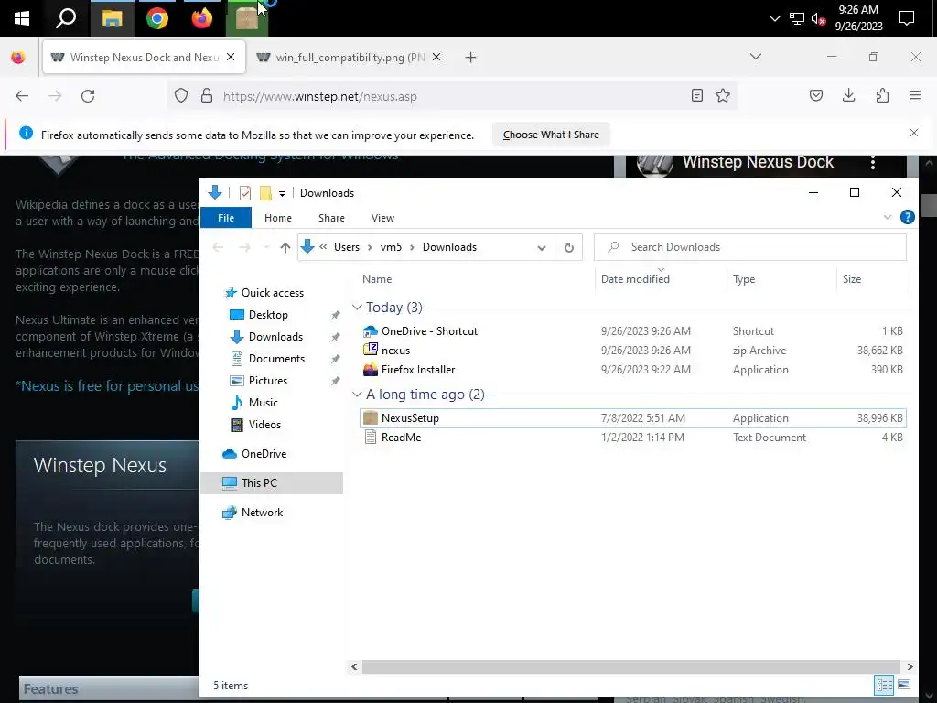937x703 pixels.
Task: Click the muted volume tray icon
Action: (x=818, y=19)
